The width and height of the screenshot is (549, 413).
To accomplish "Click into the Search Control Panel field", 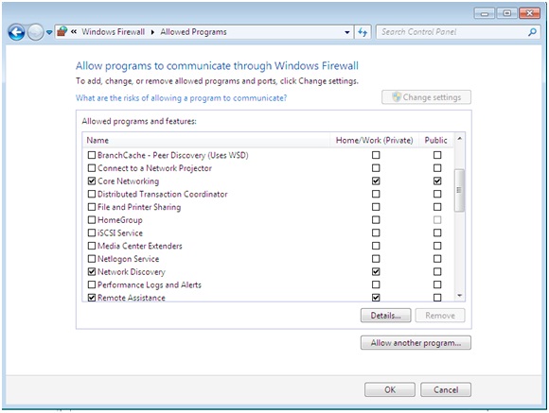I will [x=452, y=32].
